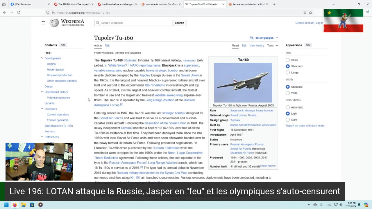Image resolution: width=372 pixels, height=209 pixels.
Task: Select Standard width option
Action: [288, 87]
